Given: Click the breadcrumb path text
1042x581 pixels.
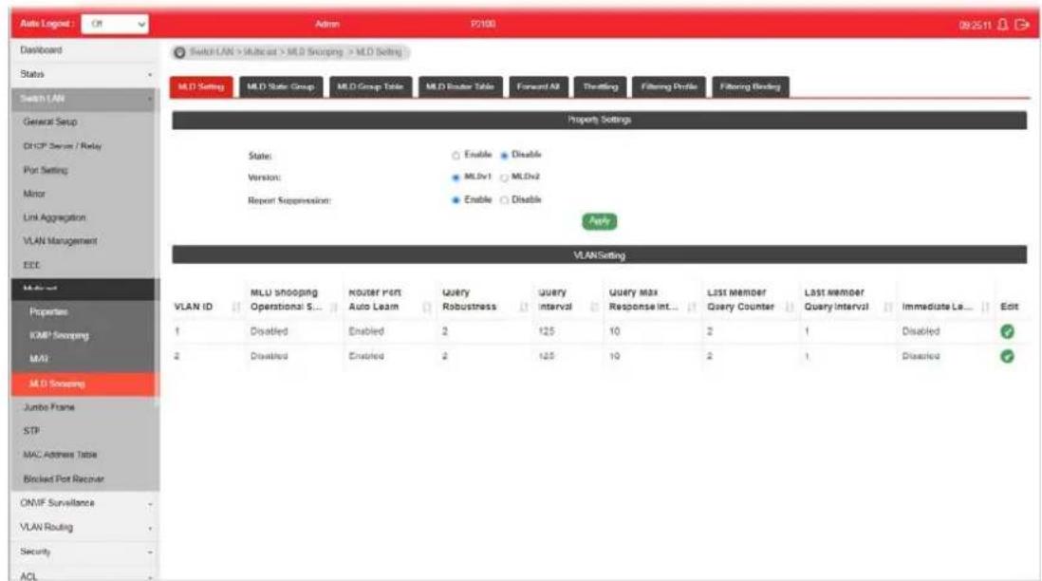Looking at the screenshot, I should (296, 52).
